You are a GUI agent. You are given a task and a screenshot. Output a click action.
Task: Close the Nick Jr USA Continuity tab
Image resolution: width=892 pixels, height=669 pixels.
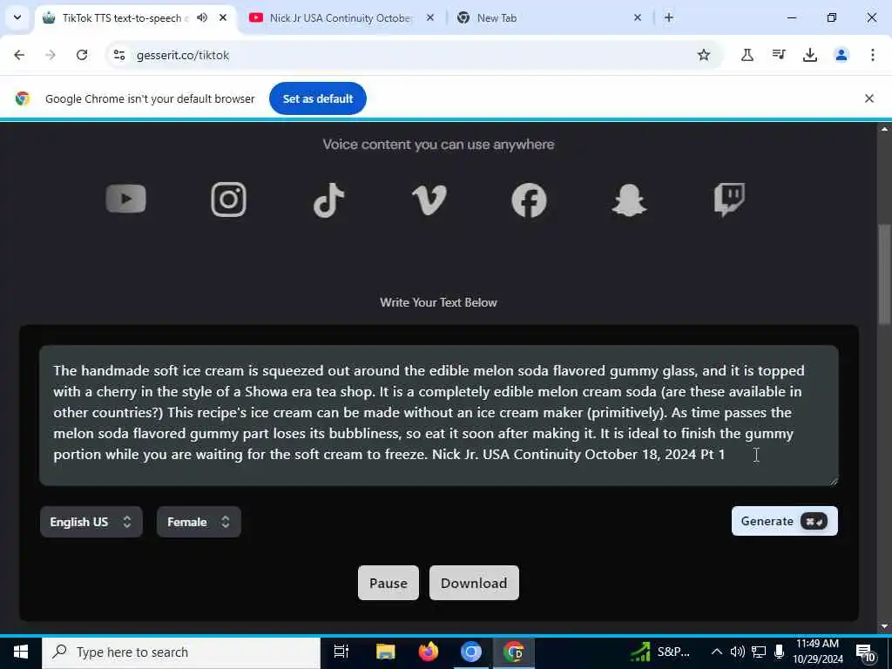click(x=430, y=17)
